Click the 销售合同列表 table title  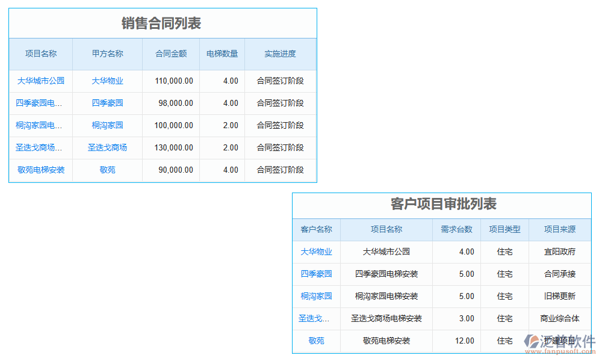pos(163,23)
